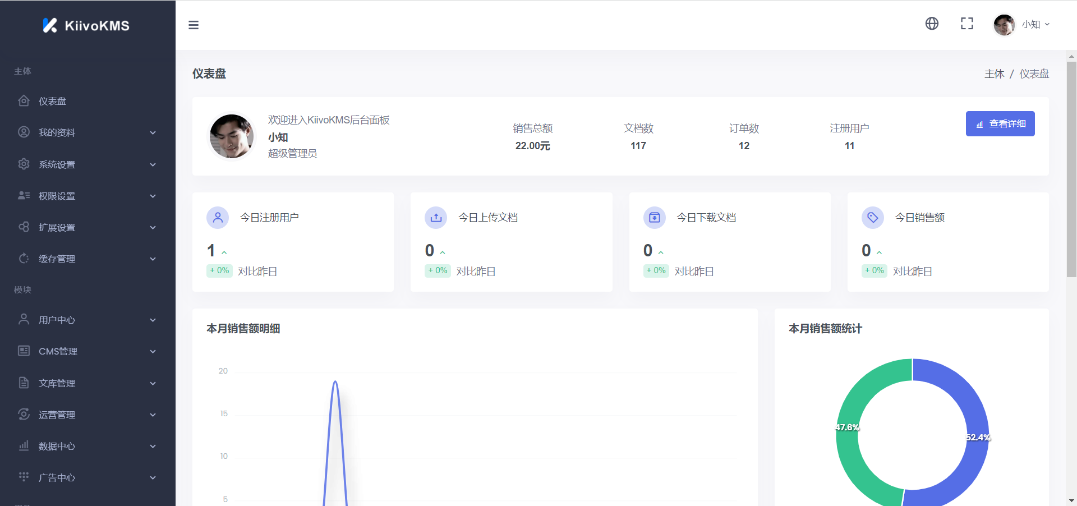Click the large welcome panel avatar

coord(232,136)
